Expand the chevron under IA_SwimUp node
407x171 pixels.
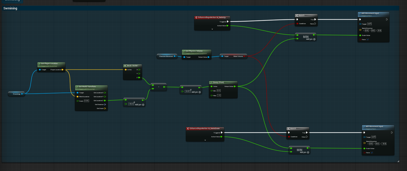[x=212, y=29]
